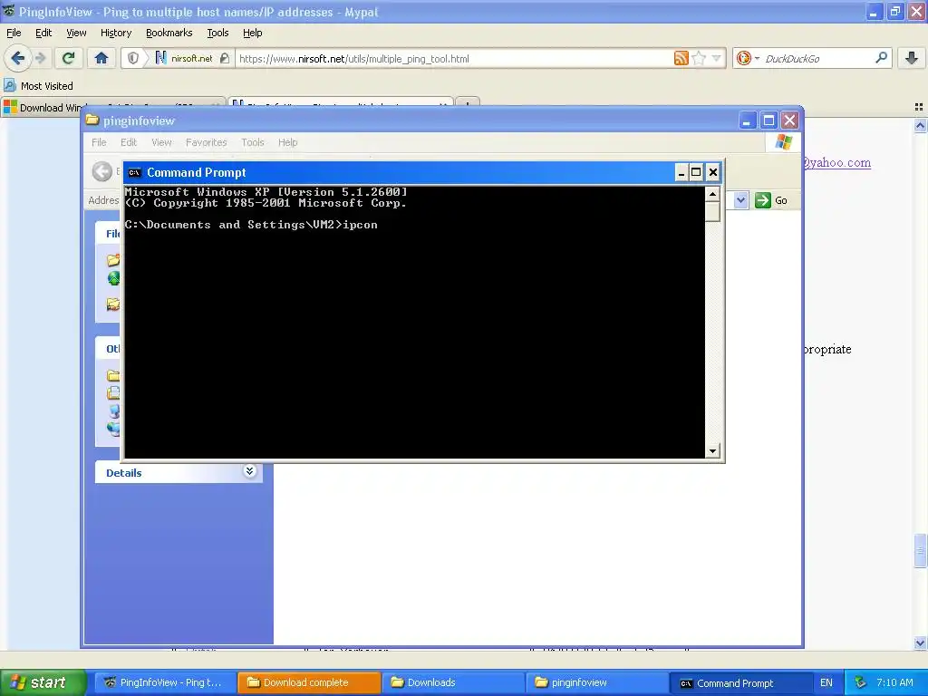928x696 pixels.
Task: Minimize the Command Prompt window
Action: 681,172
